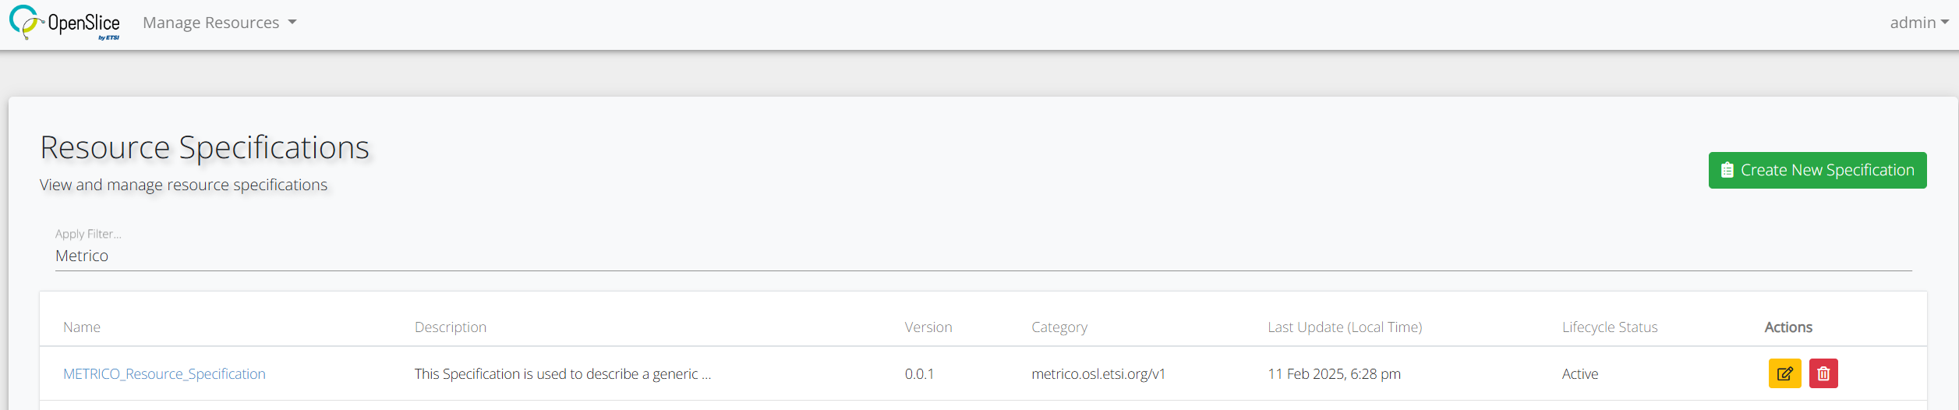Sort by the Category column header
The height and width of the screenshot is (410, 1959).
point(1059,327)
